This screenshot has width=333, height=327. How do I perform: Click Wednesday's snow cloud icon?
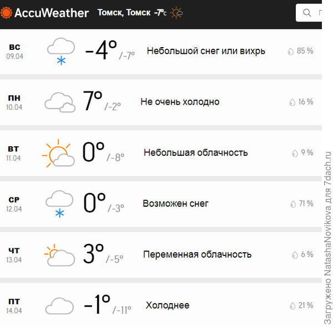[x=59, y=203]
